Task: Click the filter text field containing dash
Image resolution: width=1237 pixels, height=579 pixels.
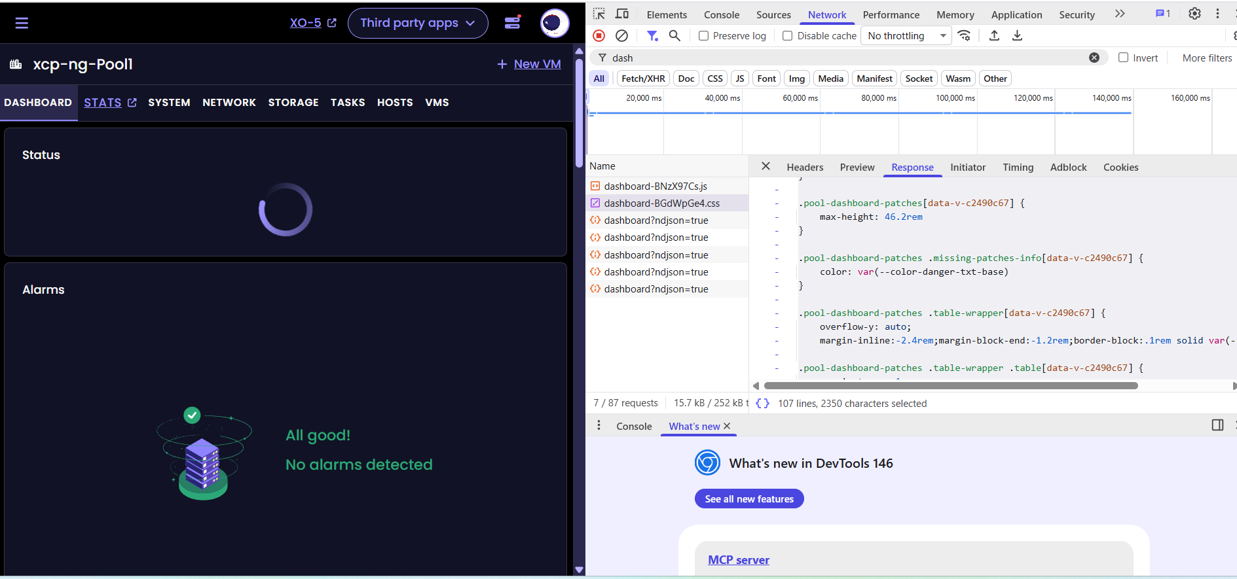Action: pos(848,58)
